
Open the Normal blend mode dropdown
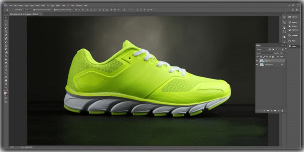tap(264, 53)
